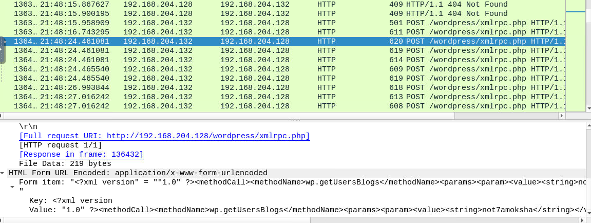This screenshot has height=223, width=591.
Task: Select the POST packet with length 501
Action: click(x=283, y=23)
